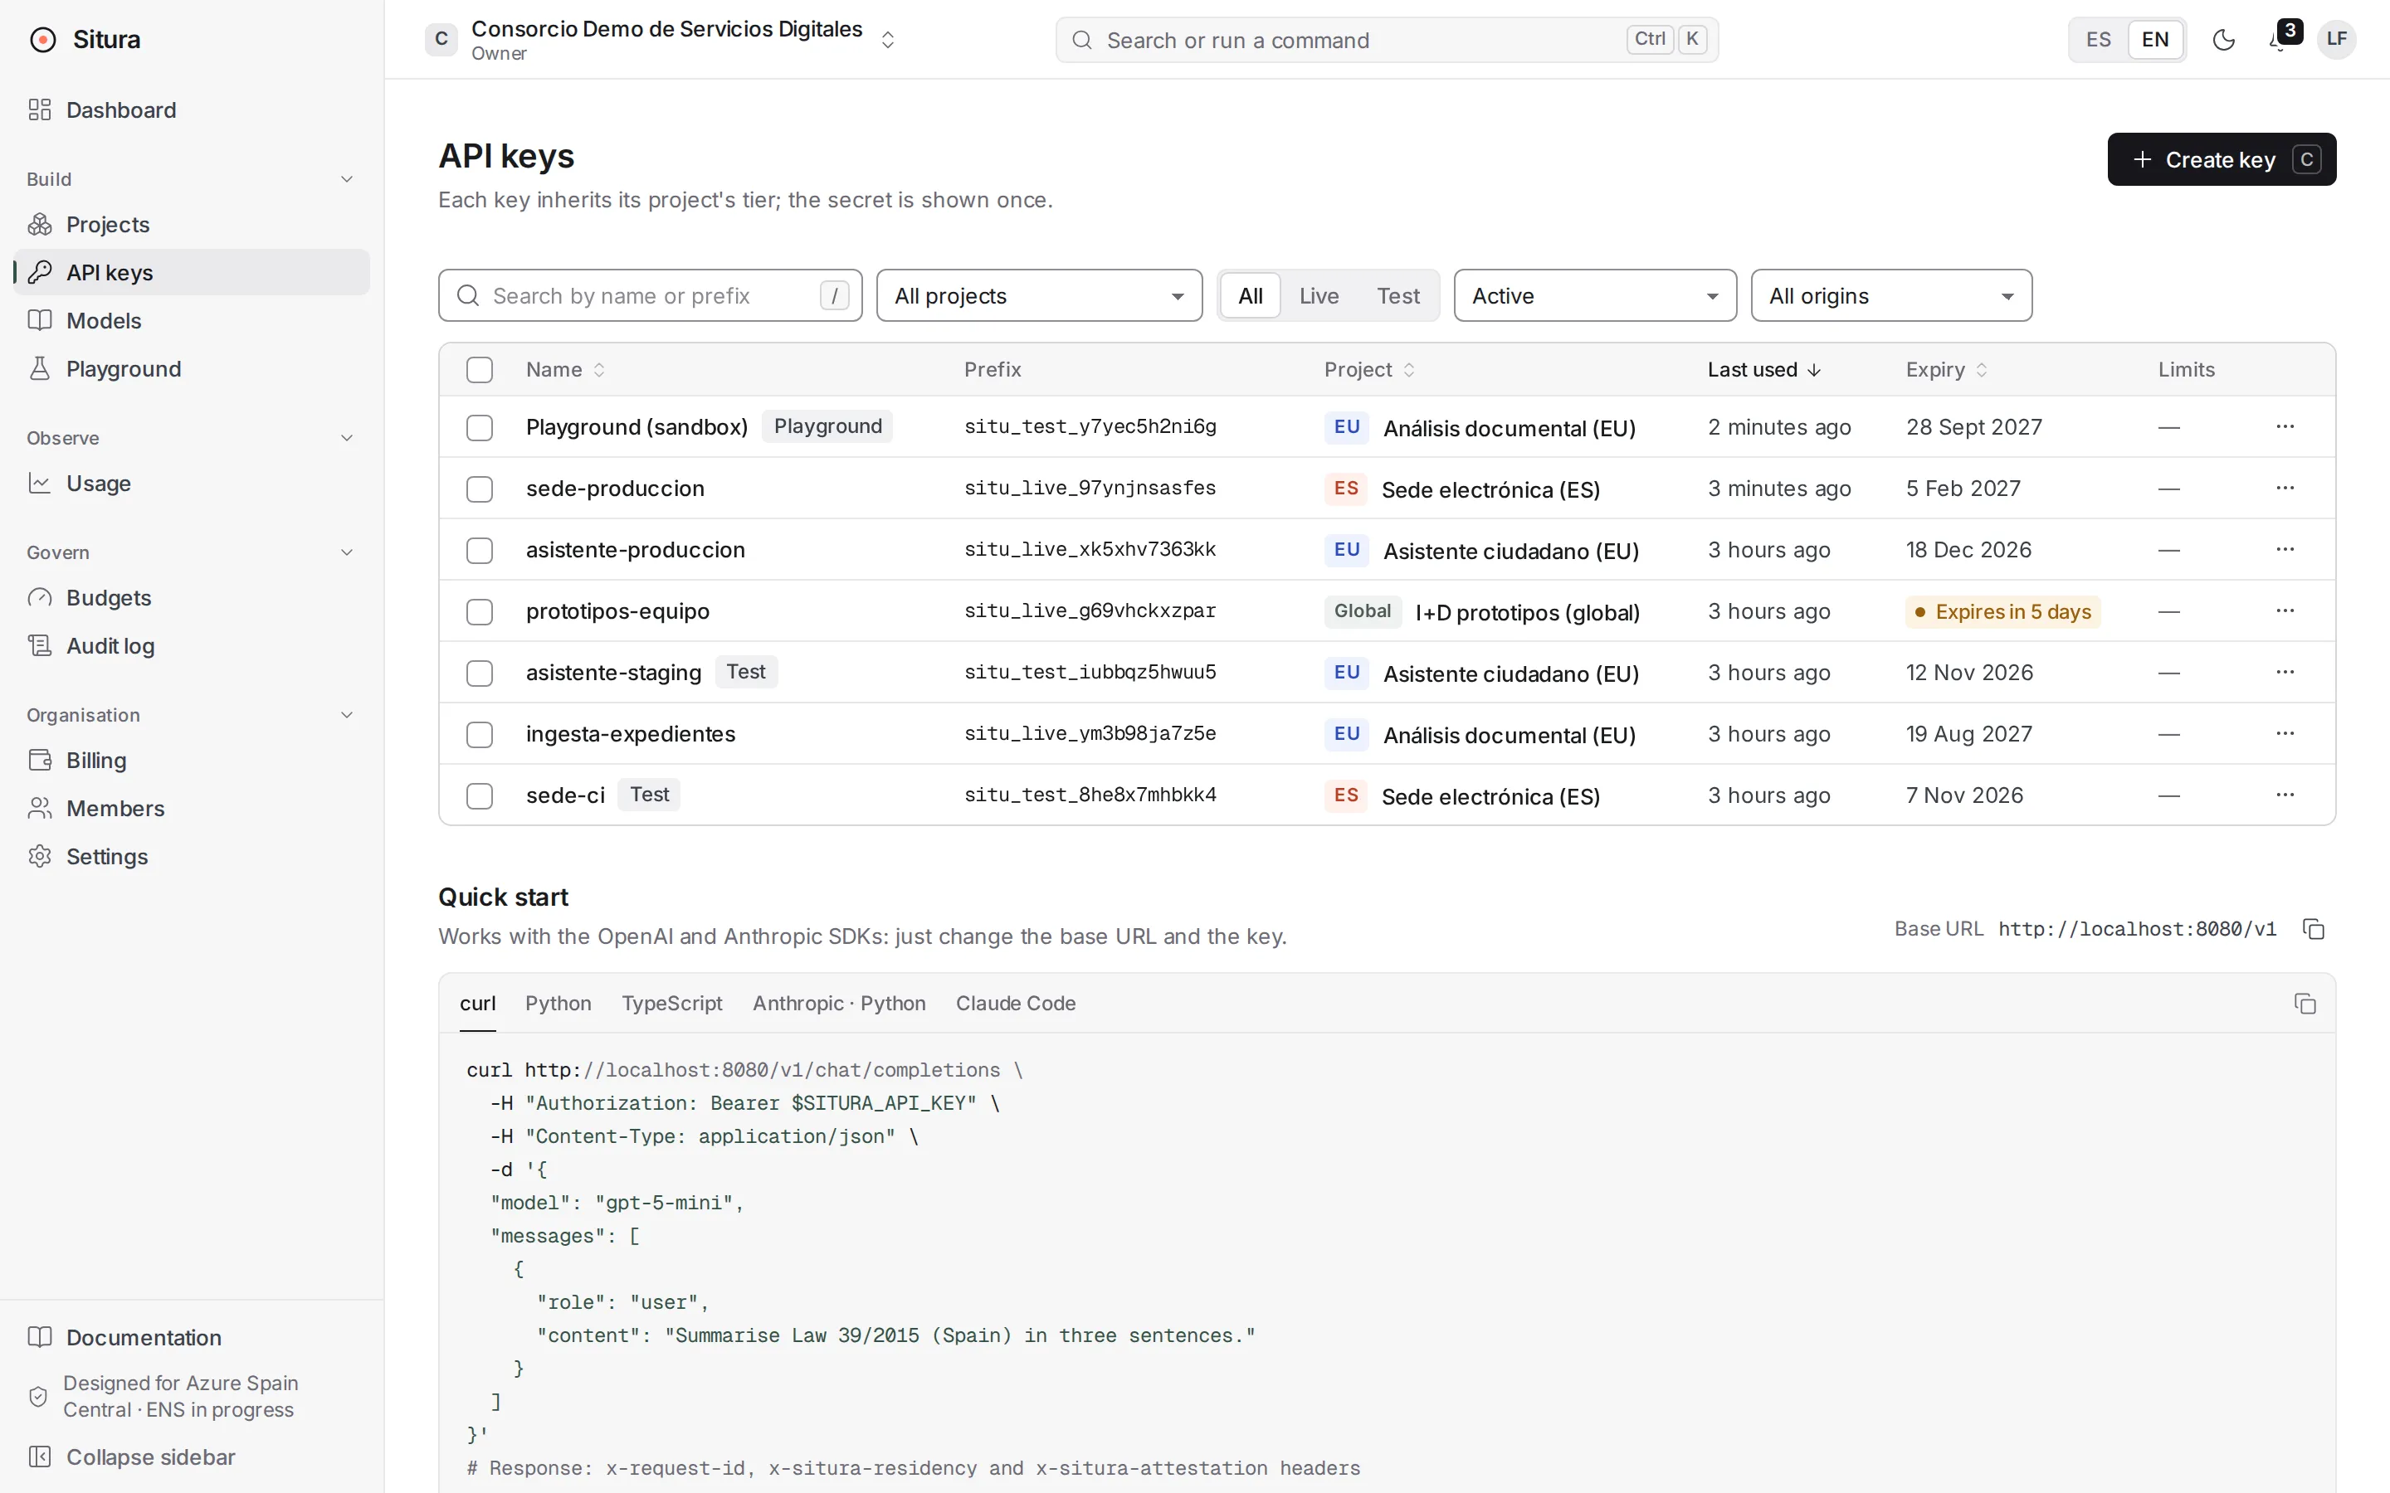Click the Search or run a command bar
The image size is (2390, 1493).
[x=1387, y=40]
